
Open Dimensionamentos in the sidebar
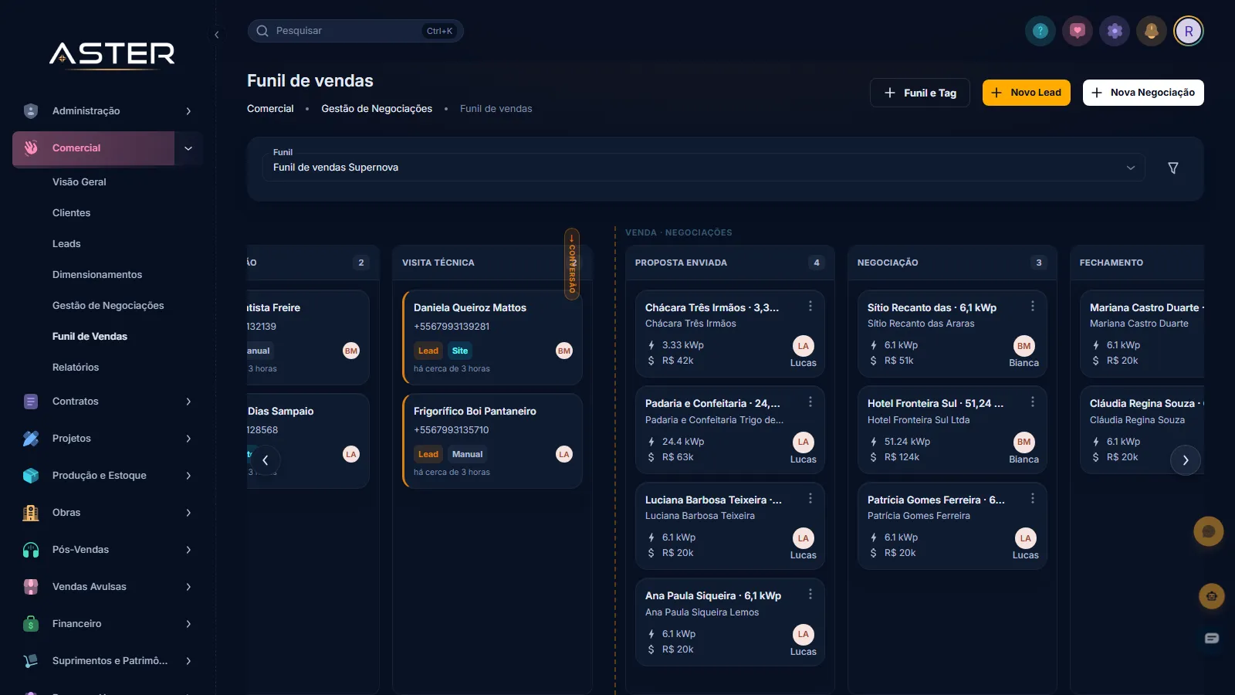pos(97,275)
